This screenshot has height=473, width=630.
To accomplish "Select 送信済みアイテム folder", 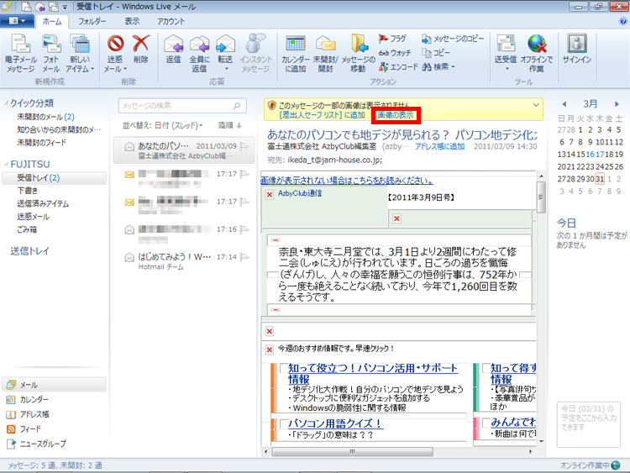I will click(x=43, y=204).
